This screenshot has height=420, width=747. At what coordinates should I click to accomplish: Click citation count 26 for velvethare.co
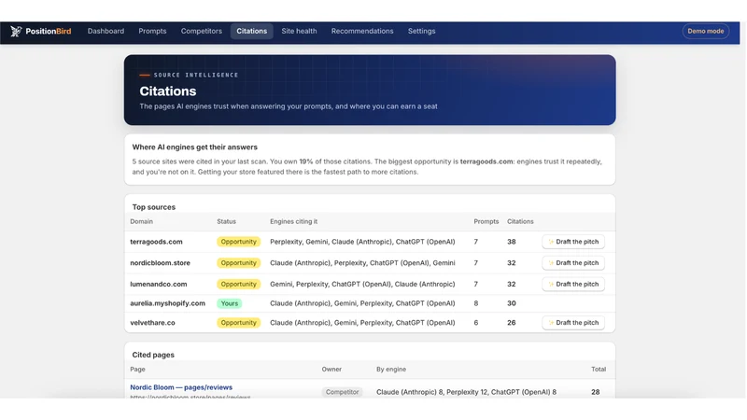coord(511,322)
